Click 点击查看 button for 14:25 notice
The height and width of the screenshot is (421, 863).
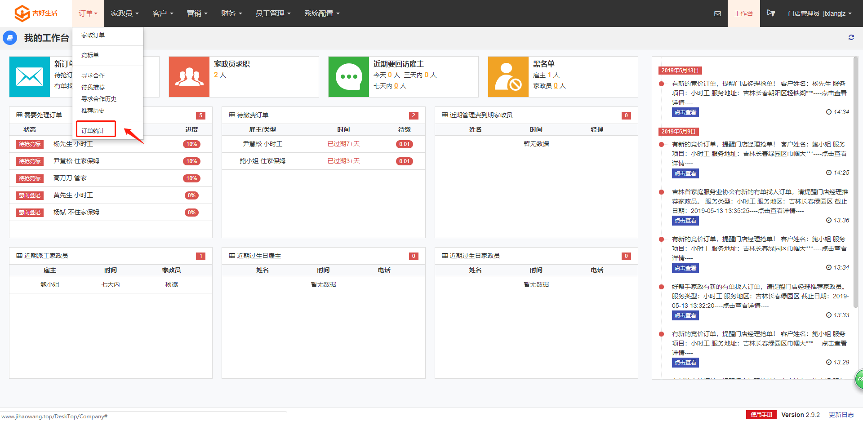click(685, 173)
